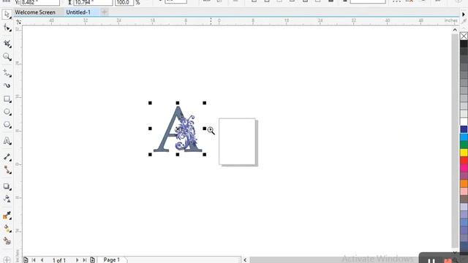Click the top-center selection handle

178,103
